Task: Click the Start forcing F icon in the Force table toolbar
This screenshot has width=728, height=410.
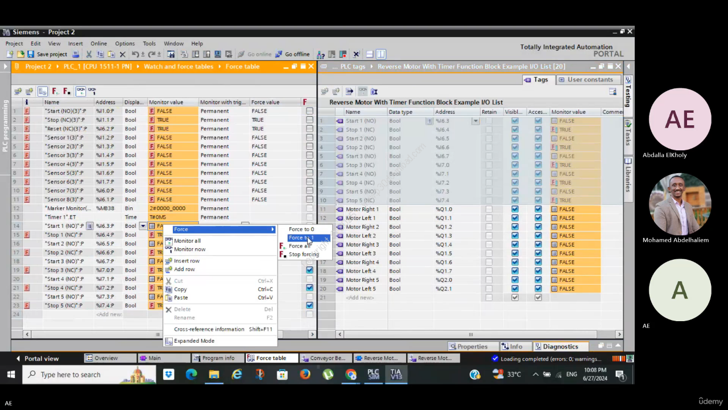Action: pos(55,91)
